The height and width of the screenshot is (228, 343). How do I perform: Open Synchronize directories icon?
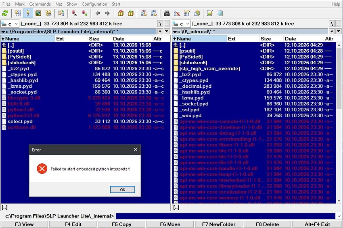[187, 13]
